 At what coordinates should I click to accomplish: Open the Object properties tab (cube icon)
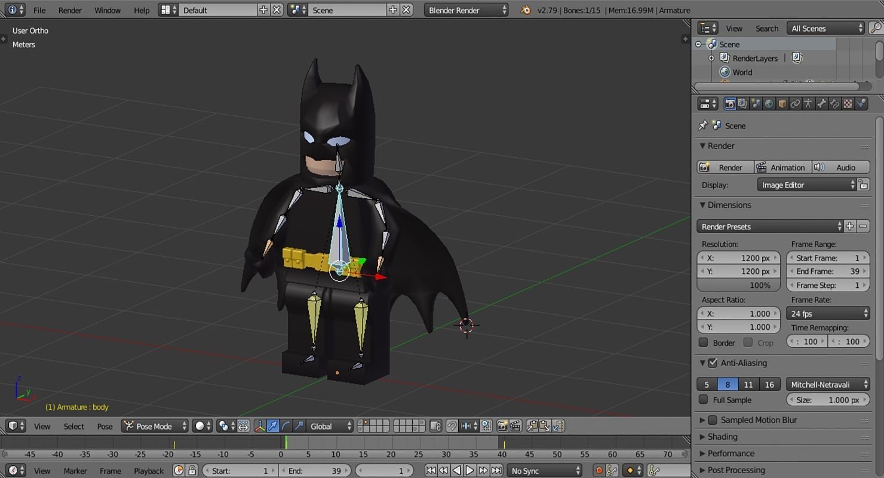[782, 104]
